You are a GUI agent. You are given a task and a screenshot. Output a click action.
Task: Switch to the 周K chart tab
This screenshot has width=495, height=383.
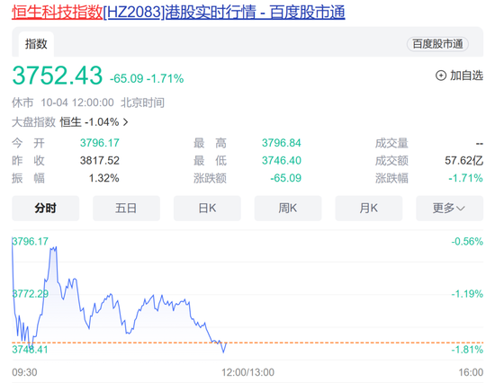288,209
